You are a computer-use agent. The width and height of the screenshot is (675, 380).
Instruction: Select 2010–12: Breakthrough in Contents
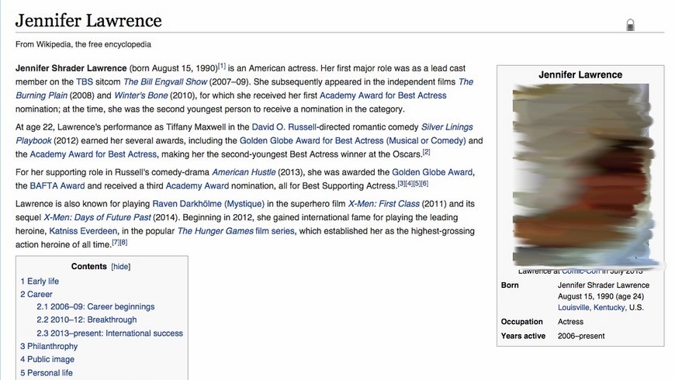tap(86, 320)
